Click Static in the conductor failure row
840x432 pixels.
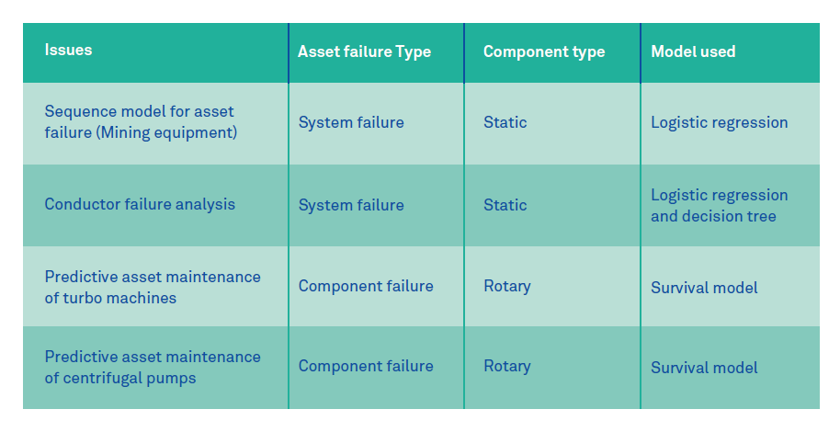[x=505, y=206]
